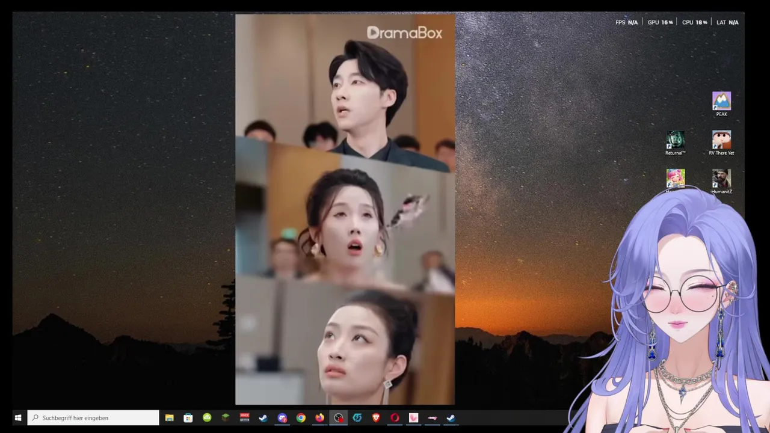The width and height of the screenshot is (770, 433).
Task: Open File Explorer from the taskbar
Action: tap(170, 418)
